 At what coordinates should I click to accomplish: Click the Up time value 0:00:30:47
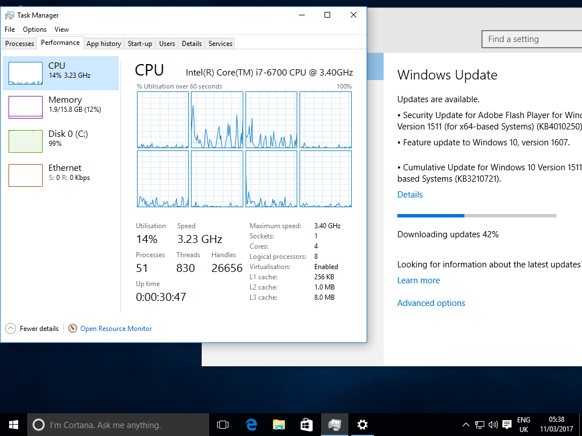pos(161,297)
